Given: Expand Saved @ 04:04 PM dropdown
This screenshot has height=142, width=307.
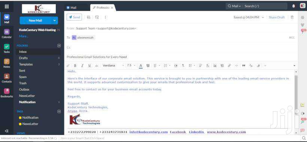Looking at the screenshot, I should (x=263, y=18).
